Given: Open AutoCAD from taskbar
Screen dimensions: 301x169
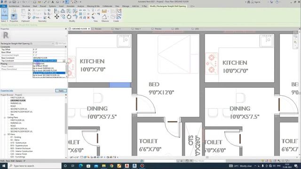Looking at the screenshot, I should point(127,166).
